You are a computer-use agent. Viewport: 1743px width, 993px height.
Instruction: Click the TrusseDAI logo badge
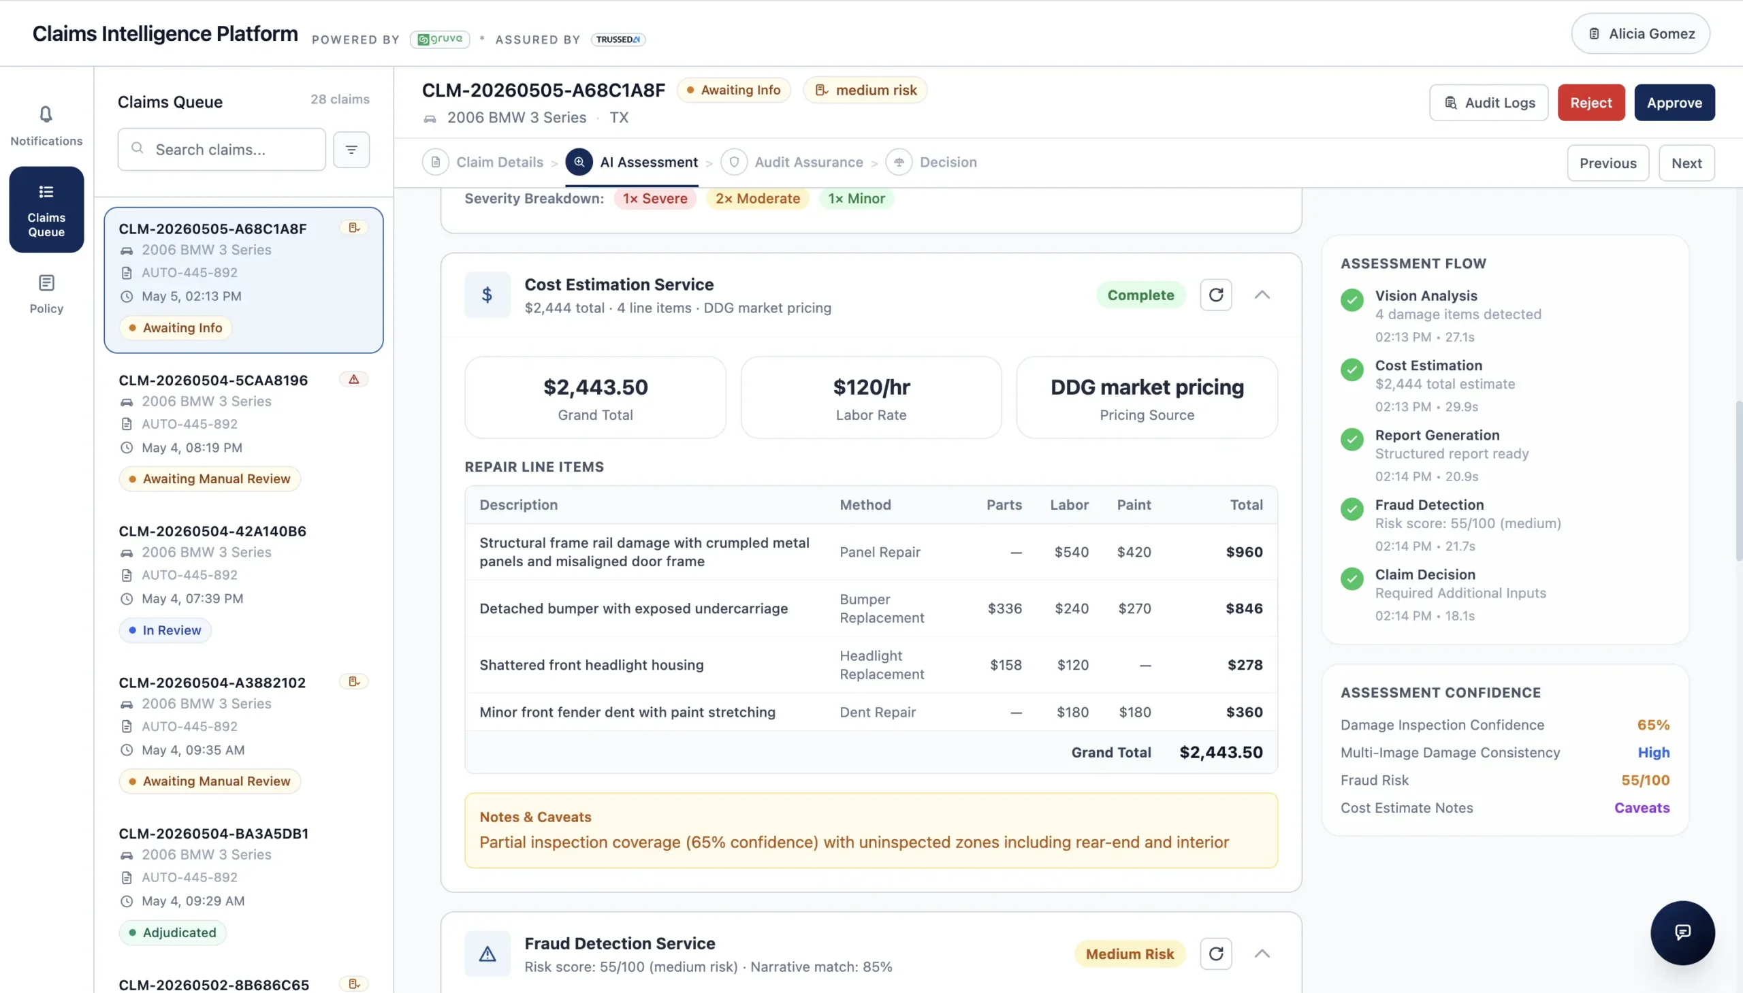[x=618, y=39]
